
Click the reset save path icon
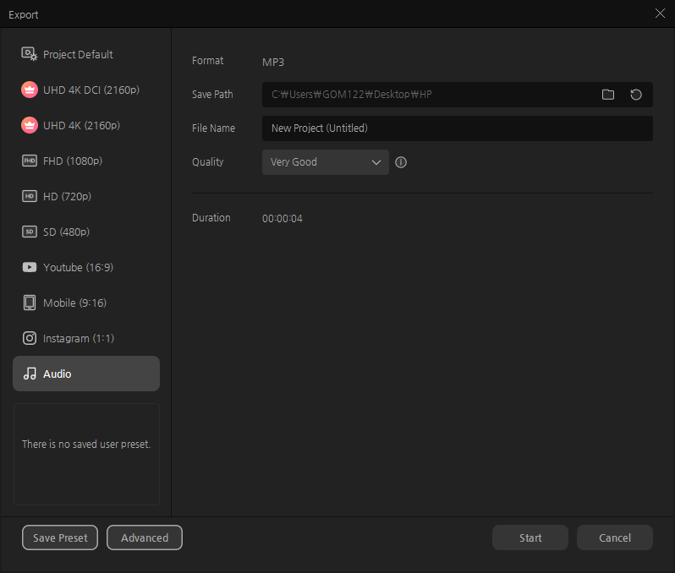636,95
